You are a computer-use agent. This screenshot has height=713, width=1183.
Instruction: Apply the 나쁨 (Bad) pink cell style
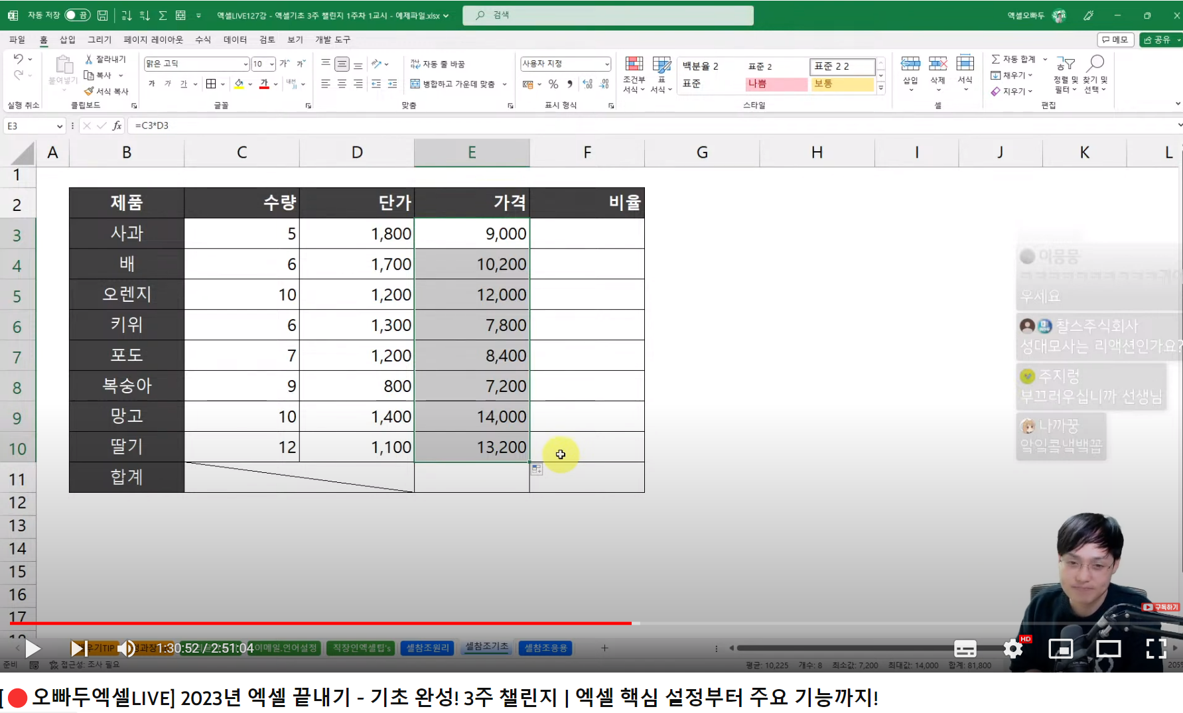click(776, 84)
